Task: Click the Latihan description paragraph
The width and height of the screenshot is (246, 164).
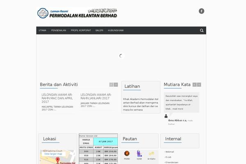Action: pos(141,105)
